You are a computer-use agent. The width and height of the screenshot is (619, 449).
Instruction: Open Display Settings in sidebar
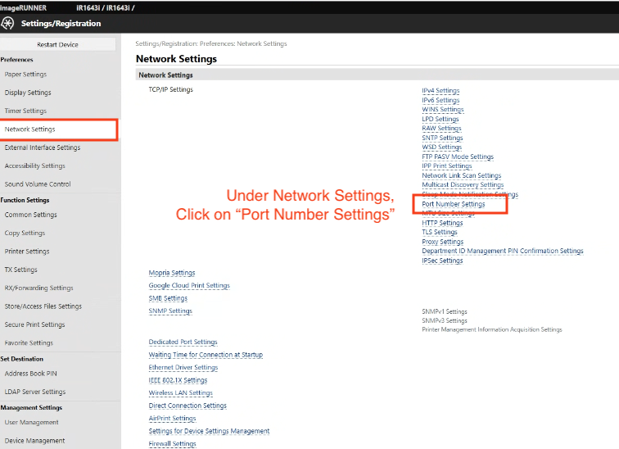coord(28,93)
